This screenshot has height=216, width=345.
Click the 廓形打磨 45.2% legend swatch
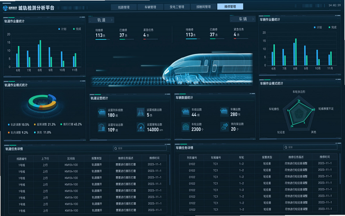pos(61,124)
